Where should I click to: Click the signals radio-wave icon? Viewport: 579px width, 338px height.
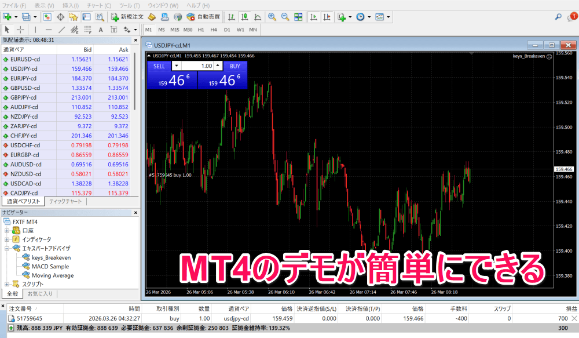click(x=178, y=17)
